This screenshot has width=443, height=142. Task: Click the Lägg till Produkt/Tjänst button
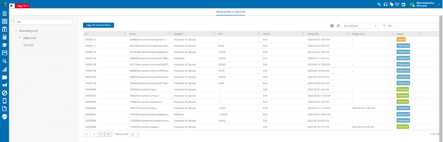pyautogui.click(x=98, y=25)
